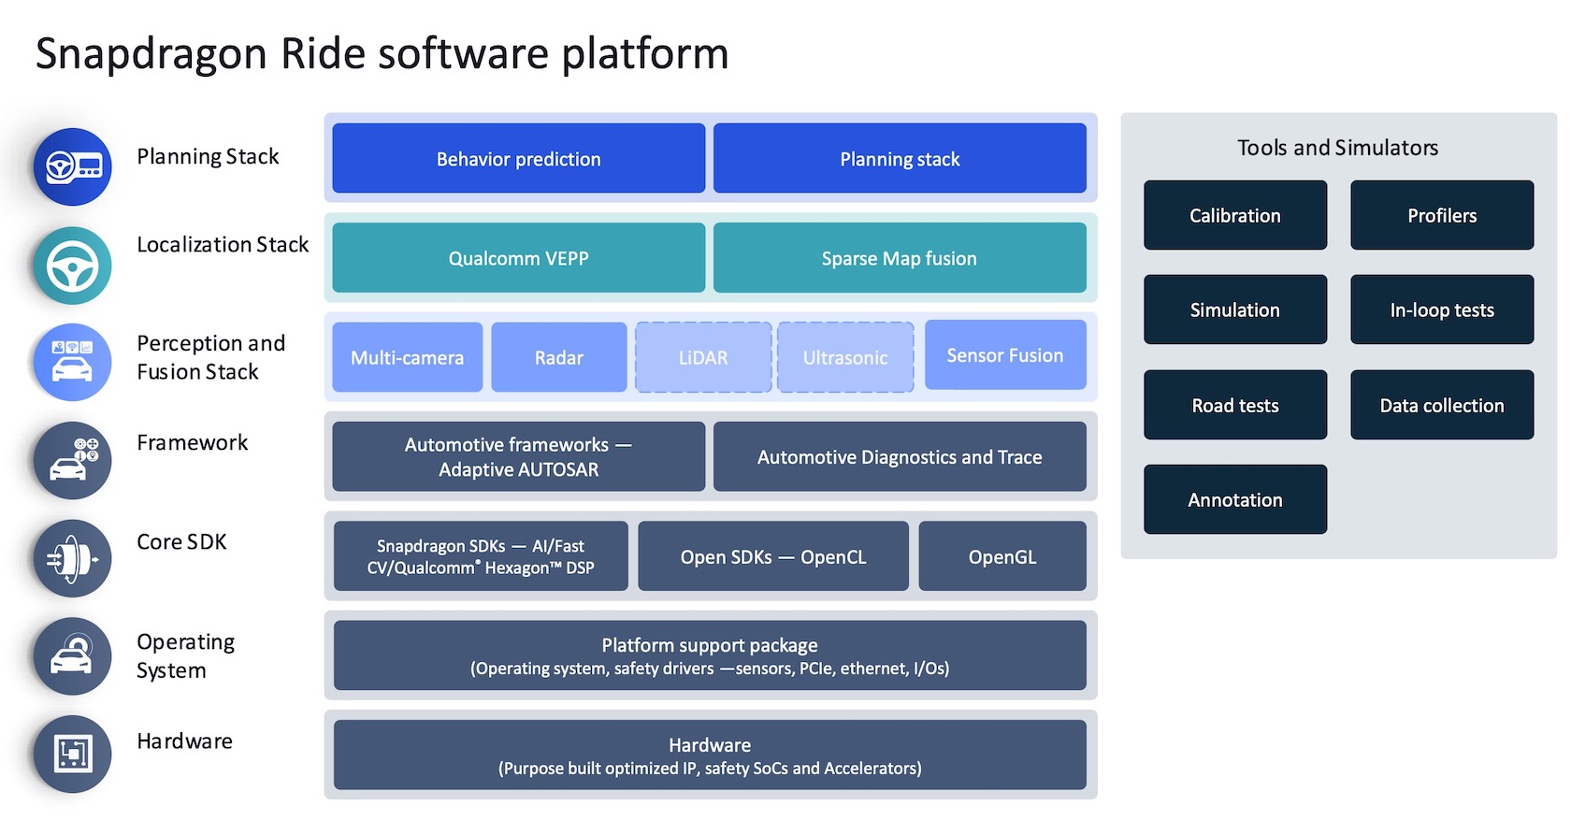1571x820 pixels.
Task: Click the OpenGL block
Action: [x=1002, y=556]
